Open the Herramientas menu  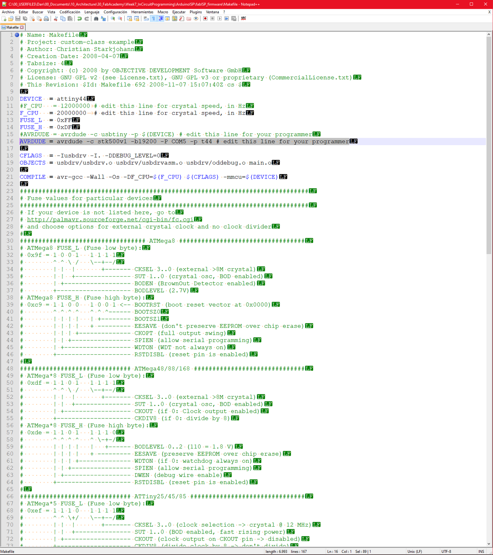coord(142,12)
